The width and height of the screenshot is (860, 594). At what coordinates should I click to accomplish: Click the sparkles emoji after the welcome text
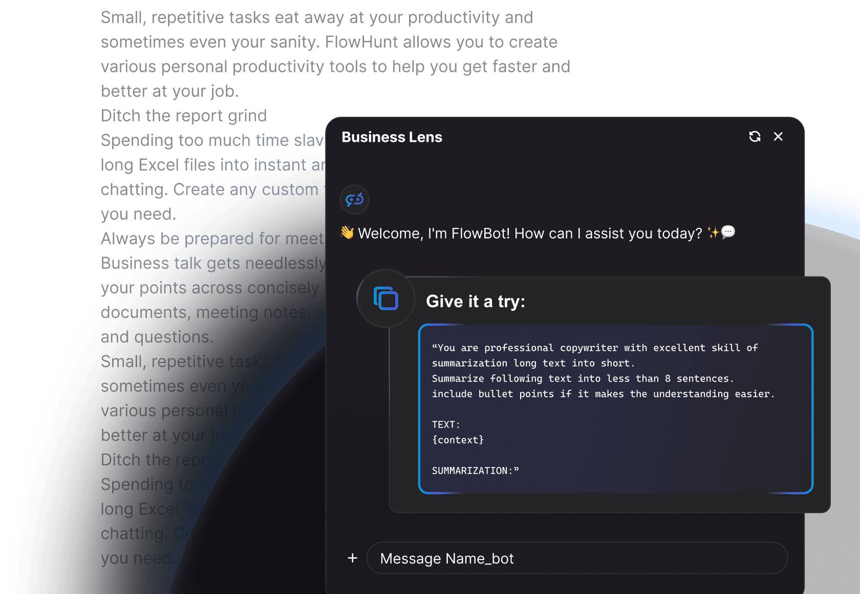pyautogui.click(x=713, y=233)
